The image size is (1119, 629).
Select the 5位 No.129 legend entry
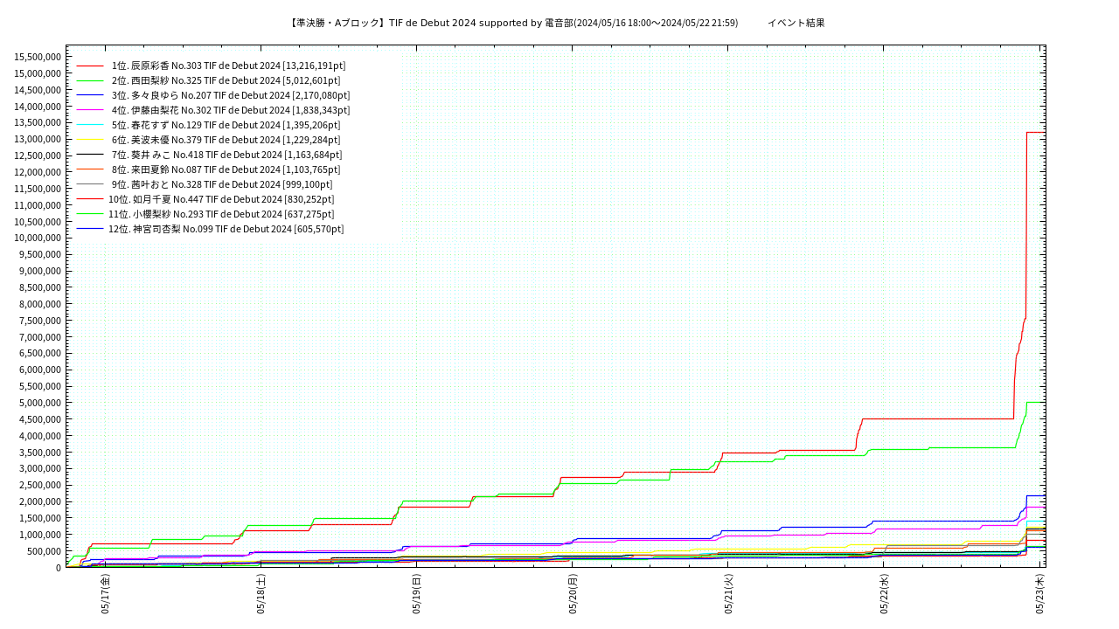[226, 125]
